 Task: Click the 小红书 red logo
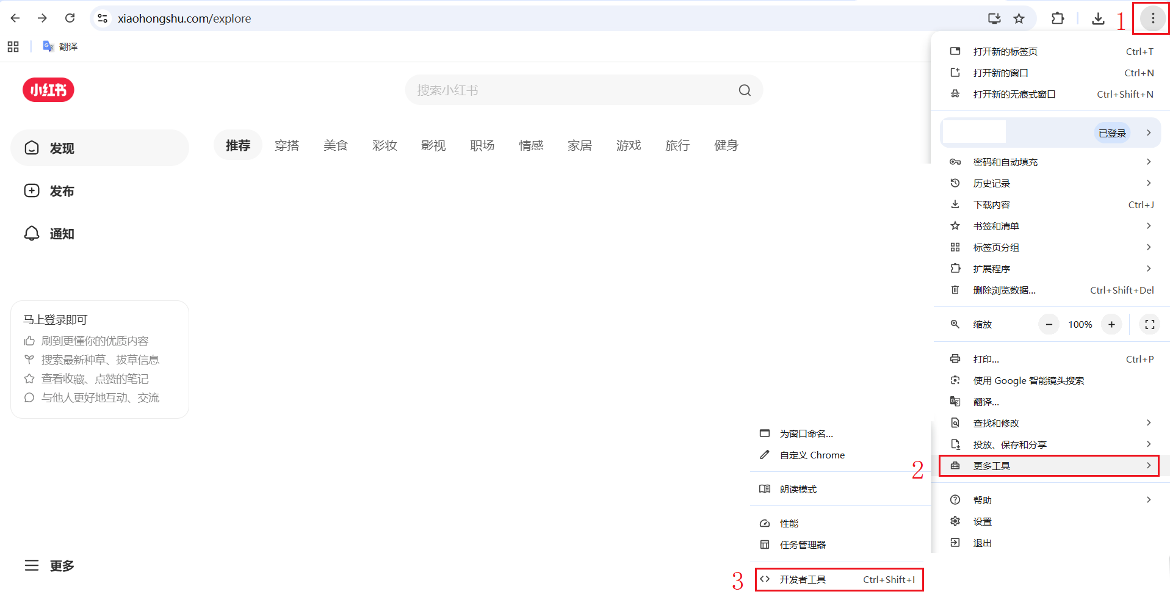pyautogui.click(x=48, y=90)
